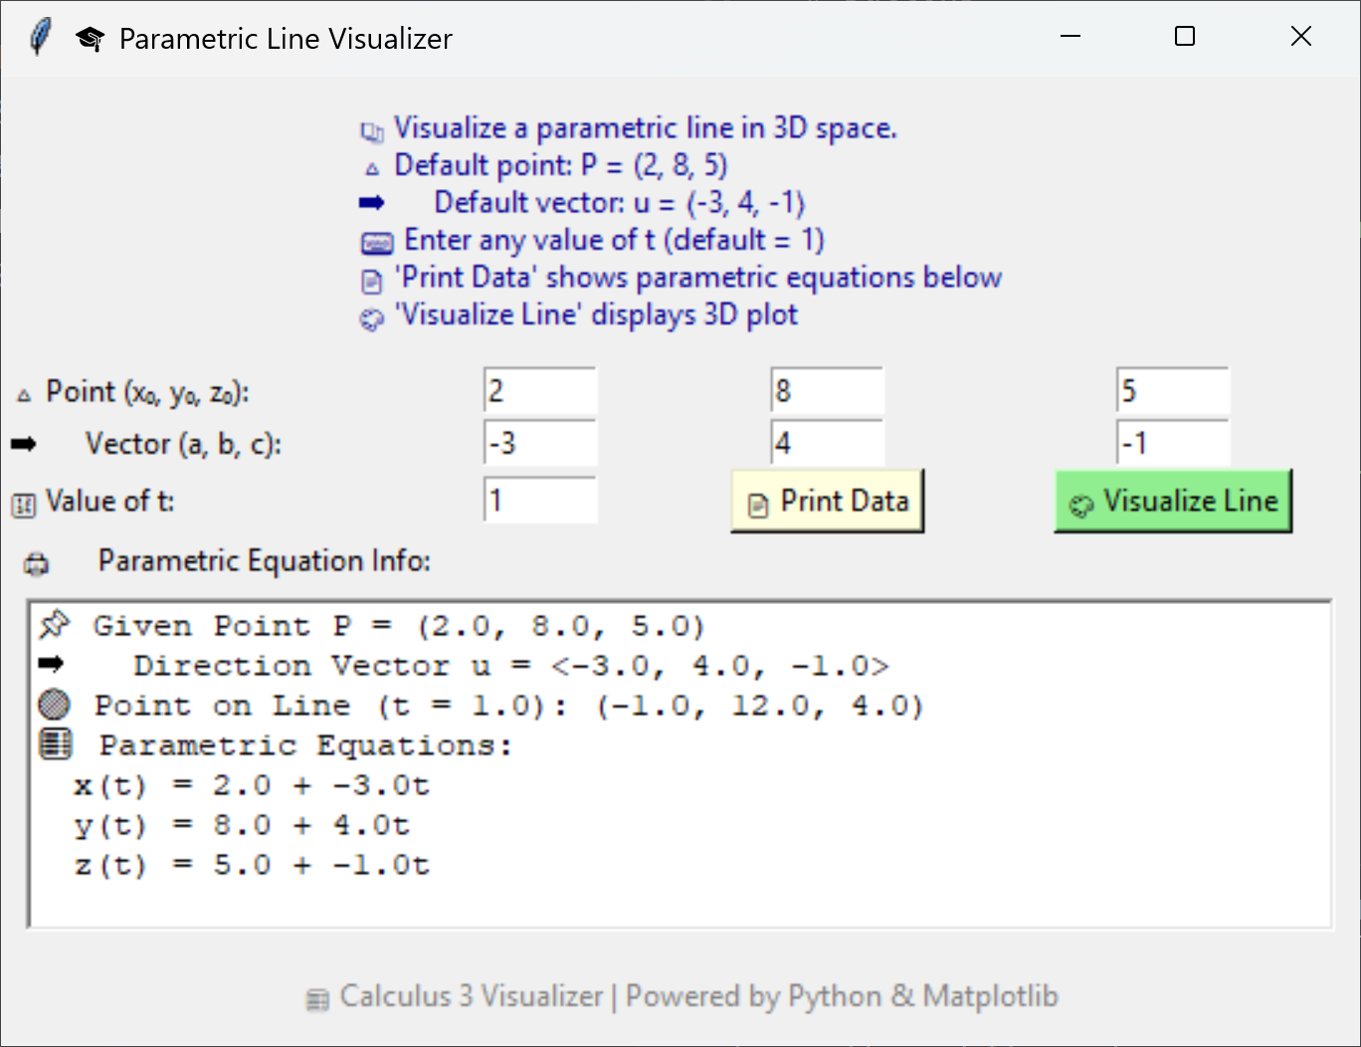The height and width of the screenshot is (1047, 1361).
Task: Click the feather icon in title bar
Action: point(40,38)
